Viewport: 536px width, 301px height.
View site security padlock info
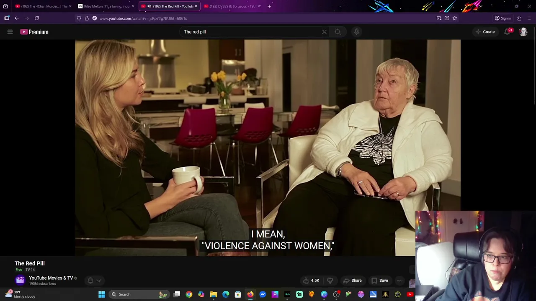tap(87, 18)
